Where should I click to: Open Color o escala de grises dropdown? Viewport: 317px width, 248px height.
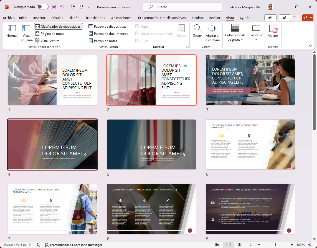click(x=235, y=33)
